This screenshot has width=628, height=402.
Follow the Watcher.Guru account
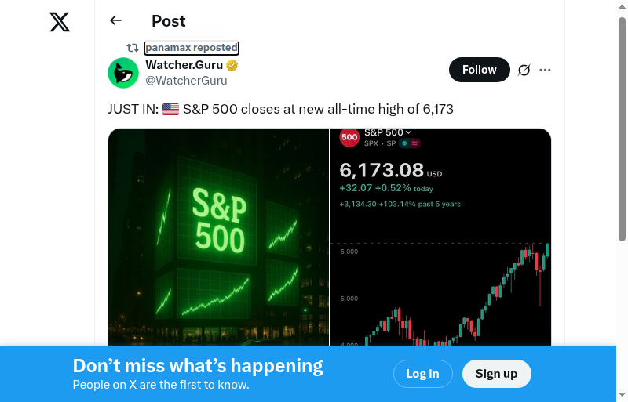point(479,70)
